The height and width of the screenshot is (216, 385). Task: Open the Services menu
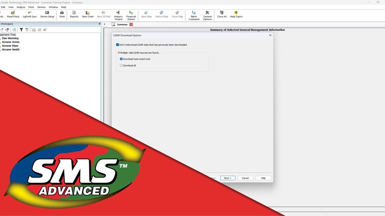coord(42,7)
